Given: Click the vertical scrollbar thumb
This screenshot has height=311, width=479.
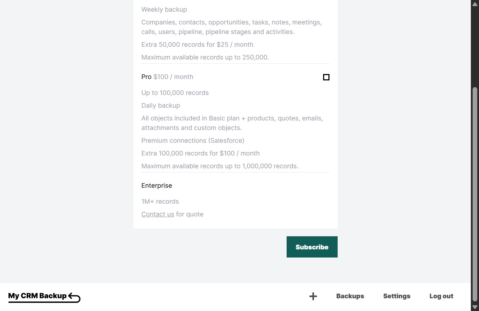Looking at the screenshot, I should (x=475, y=194).
